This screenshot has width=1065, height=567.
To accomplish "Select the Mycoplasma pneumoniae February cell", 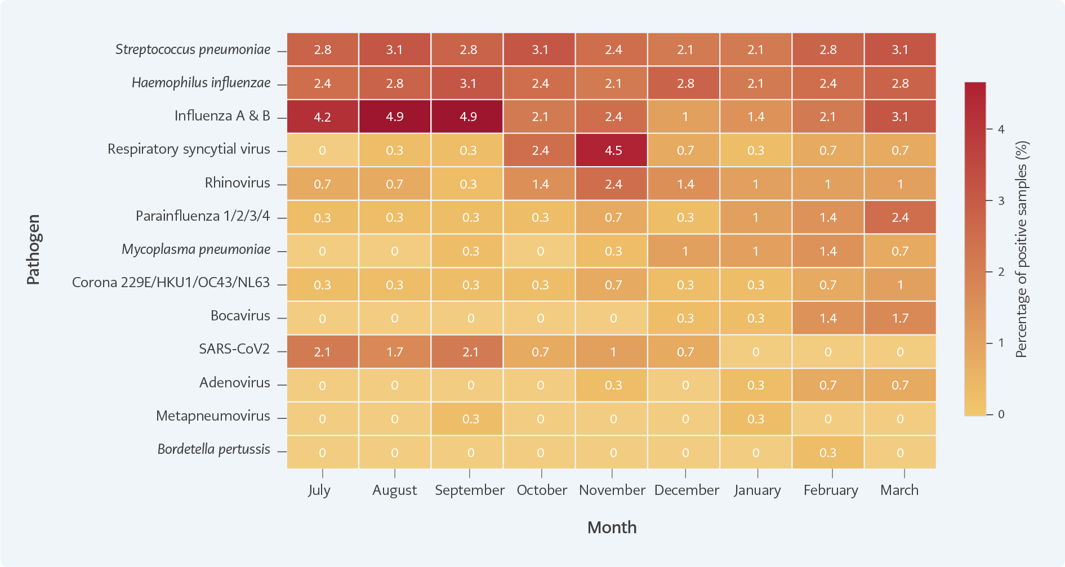I will (x=827, y=251).
